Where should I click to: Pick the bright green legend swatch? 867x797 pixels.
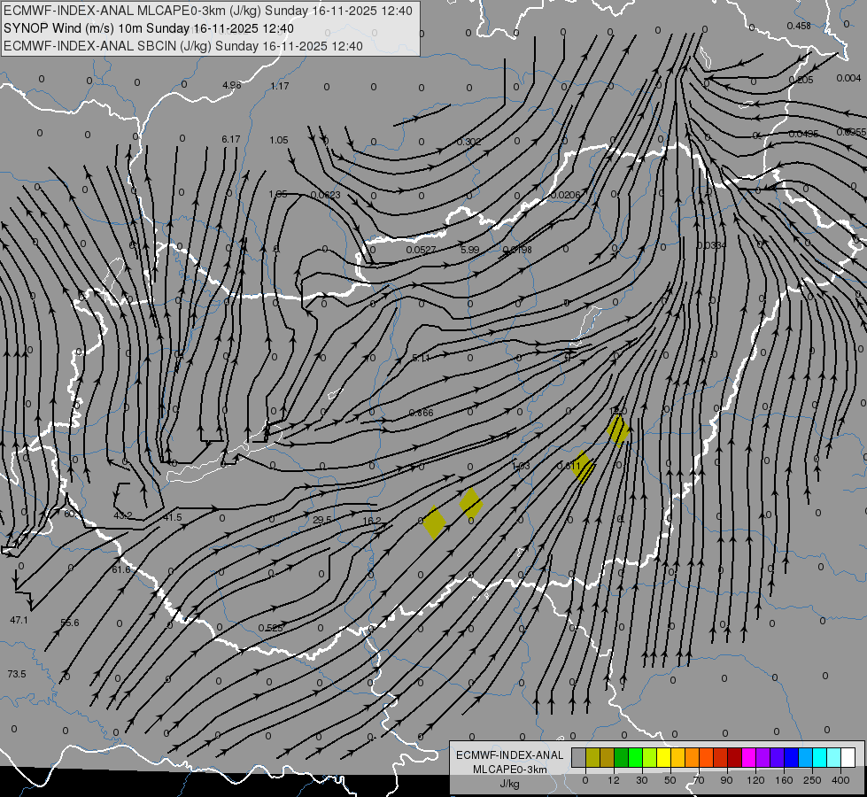click(635, 757)
